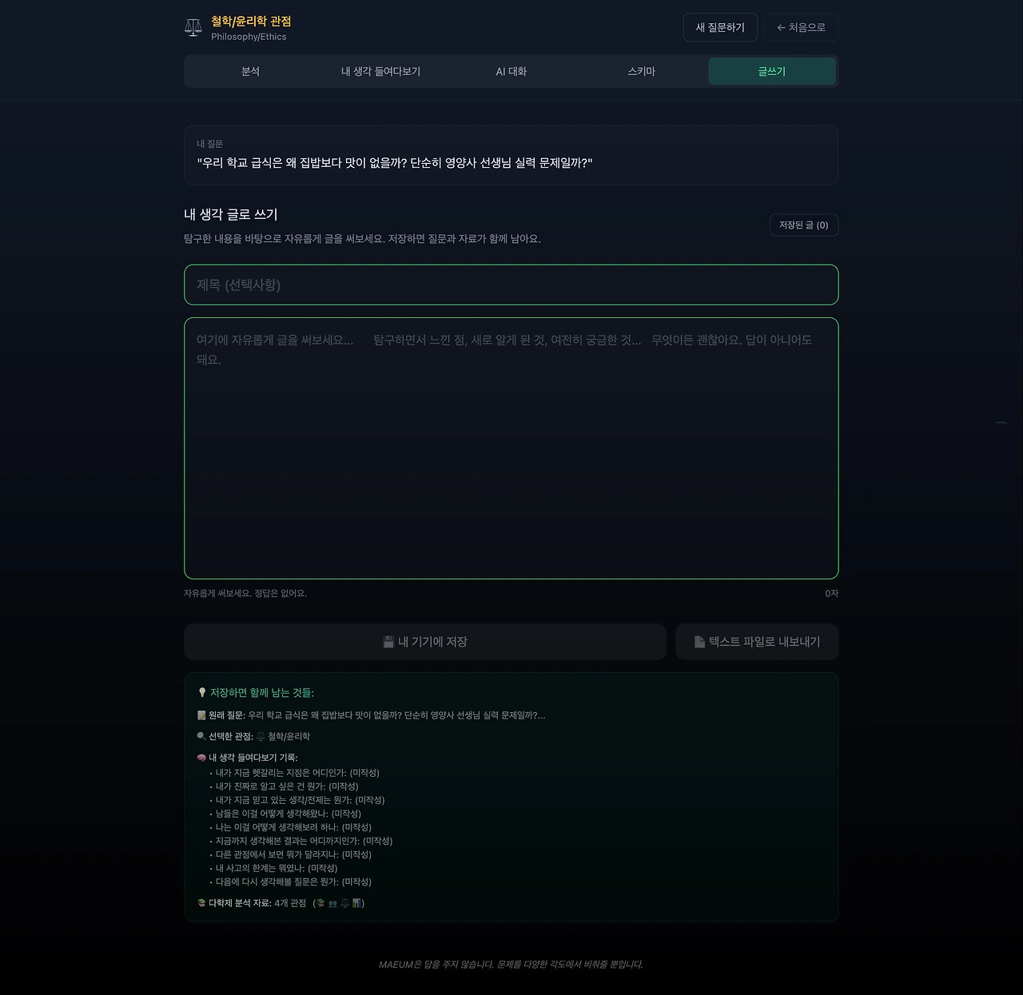Start over with 새 질문하기 button
The image size is (1023, 995).
point(720,27)
